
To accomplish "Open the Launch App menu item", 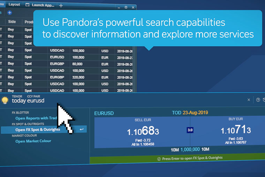I will tap(43, 5).
